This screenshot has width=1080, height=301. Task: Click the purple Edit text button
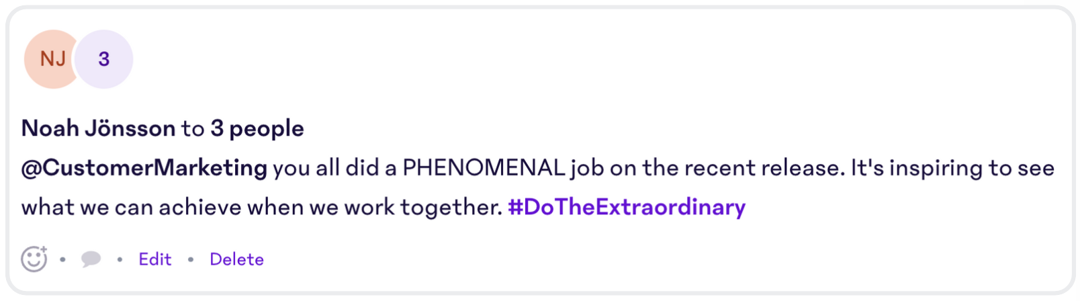point(154,259)
